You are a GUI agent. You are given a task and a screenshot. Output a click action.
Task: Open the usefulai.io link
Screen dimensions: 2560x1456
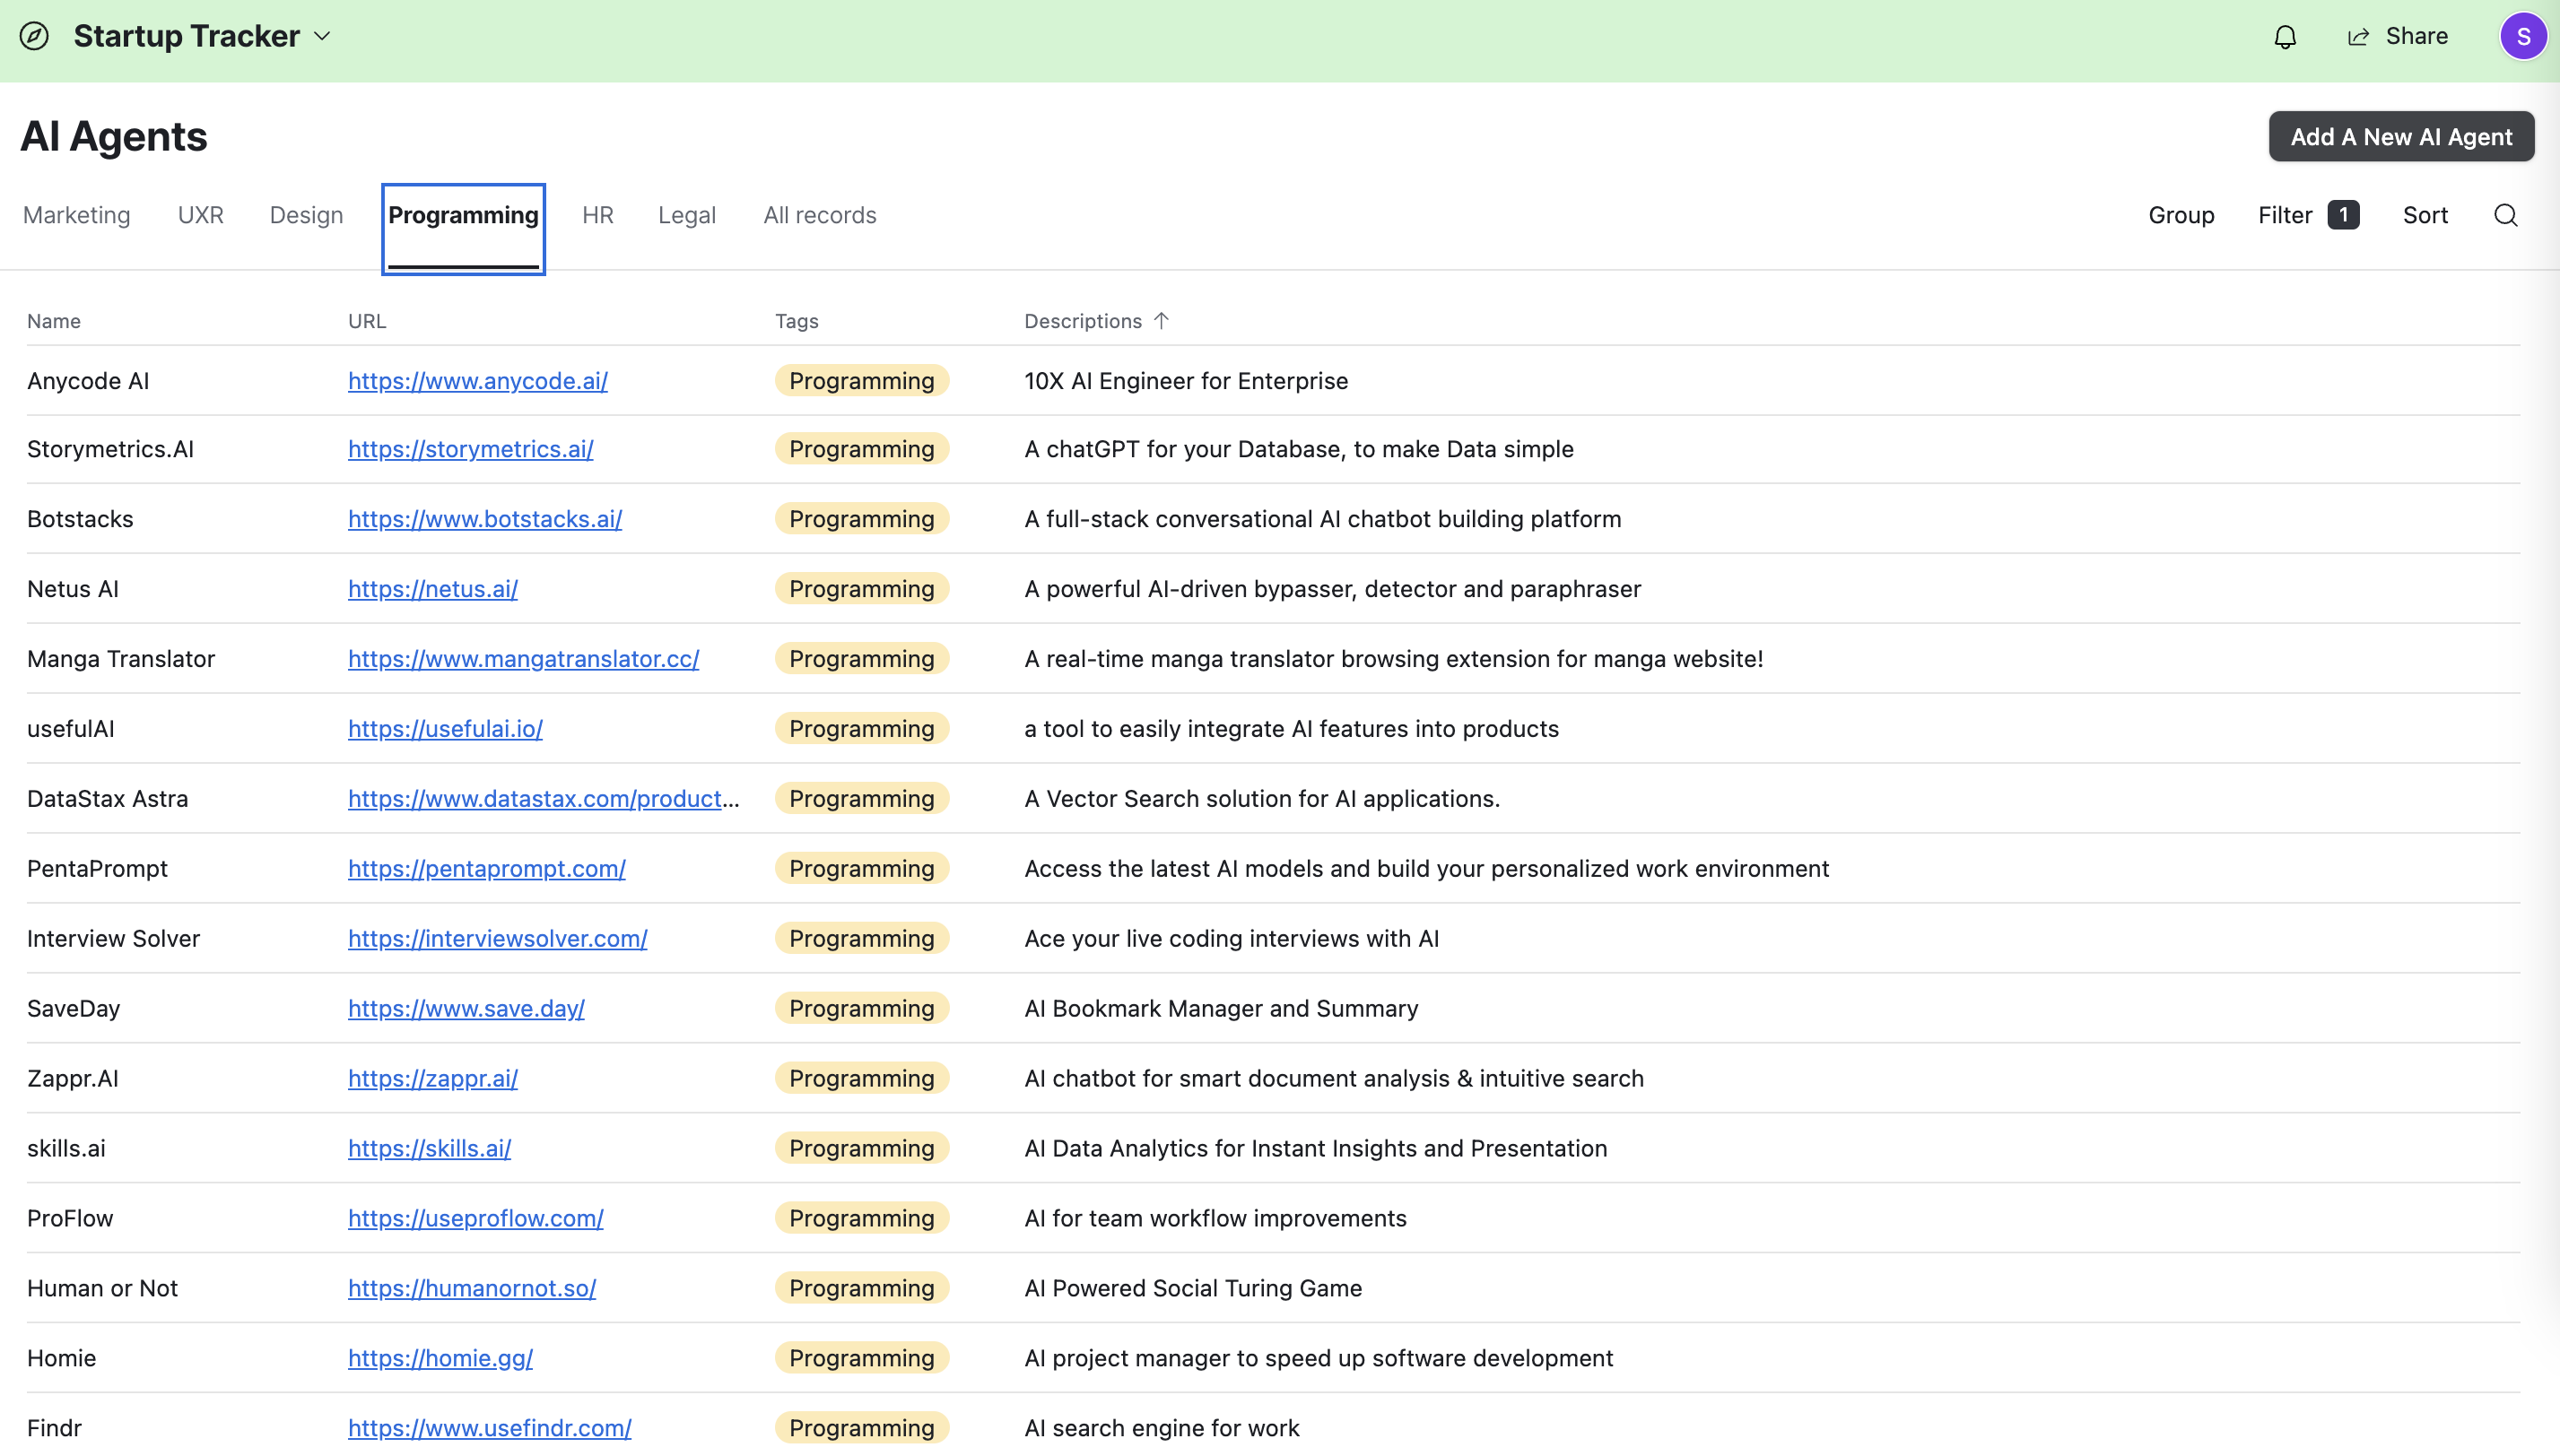pos(445,729)
